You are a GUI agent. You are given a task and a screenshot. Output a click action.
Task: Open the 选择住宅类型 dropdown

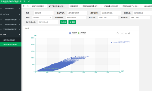coord(143,13)
